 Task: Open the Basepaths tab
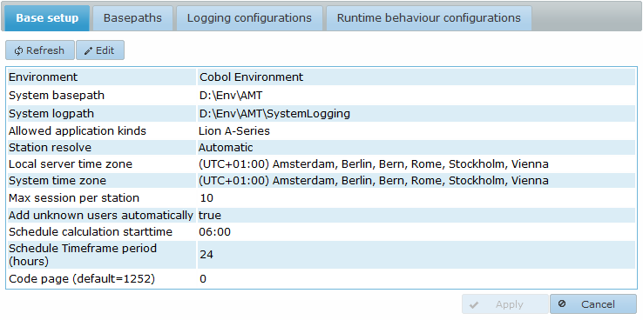click(132, 18)
